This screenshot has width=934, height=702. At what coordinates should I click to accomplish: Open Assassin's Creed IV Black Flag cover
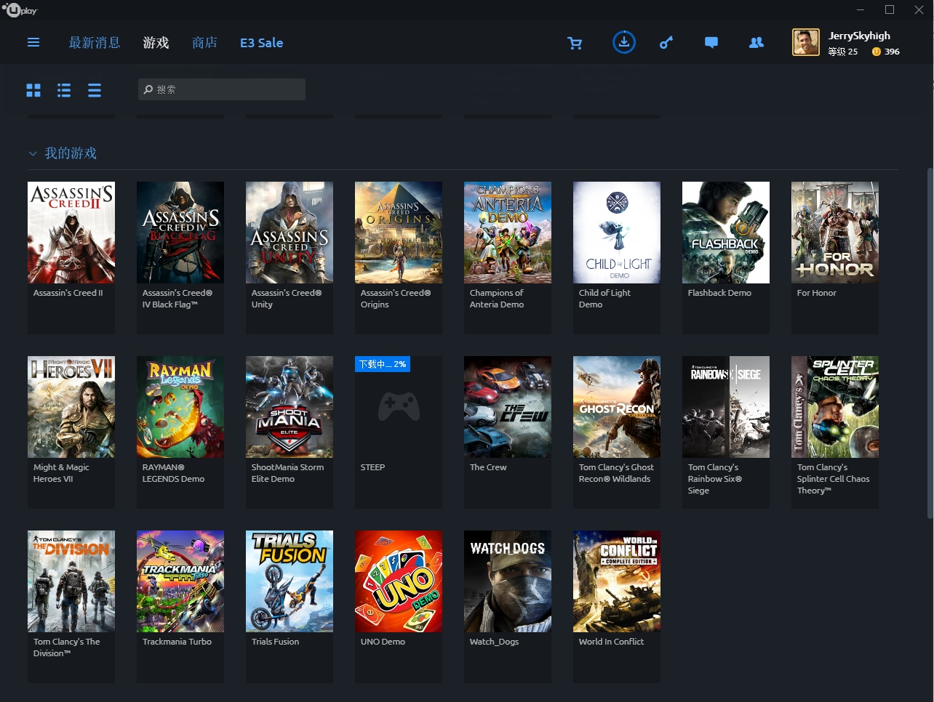pos(180,233)
